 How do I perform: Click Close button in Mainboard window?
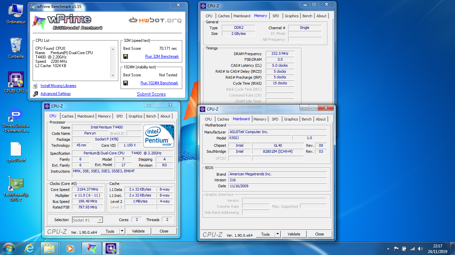[x=319, y=234]
